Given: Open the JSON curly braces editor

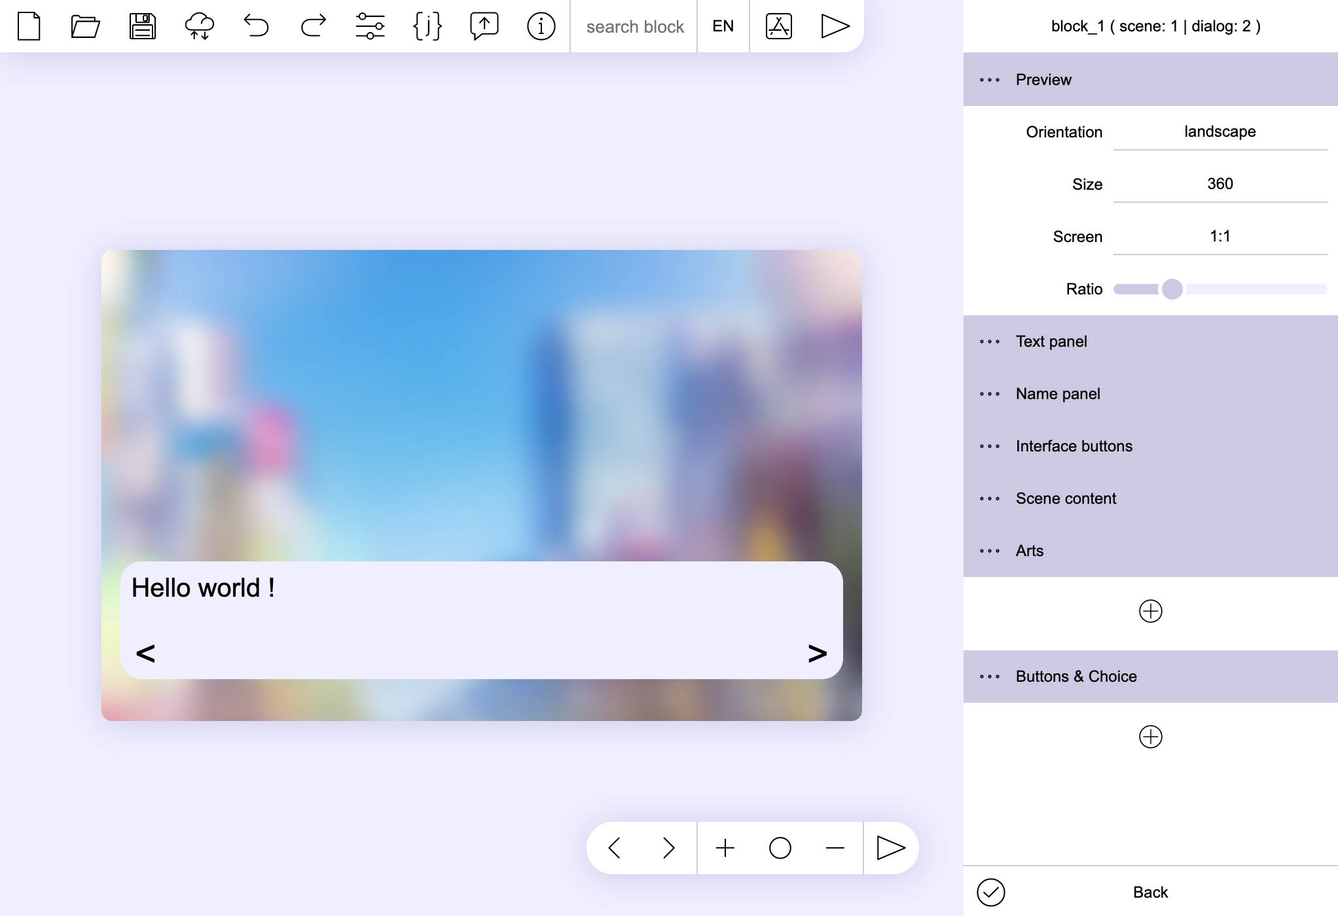Looking at the screenshot, I should (x=427, y=26).
